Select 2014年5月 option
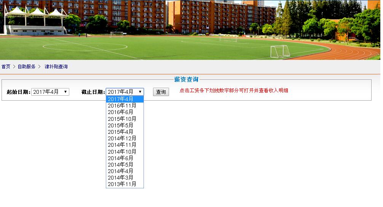The height and width of the screenshot is (207, 383). tap(125, 165)
